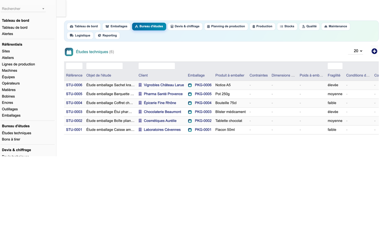387x239 pixels.
Task: Open study STU-0004
Action: coord(74,103)
